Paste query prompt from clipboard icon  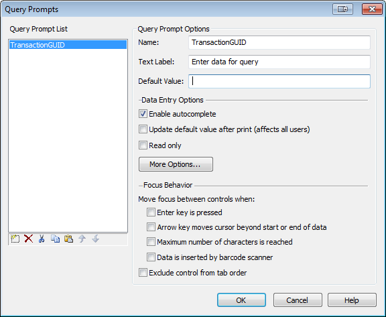[68, 239]
